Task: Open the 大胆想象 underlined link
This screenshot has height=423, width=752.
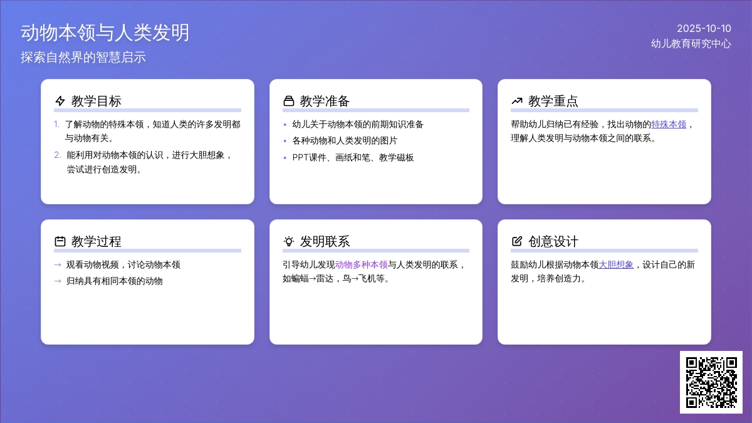Action: coord(616,264)
